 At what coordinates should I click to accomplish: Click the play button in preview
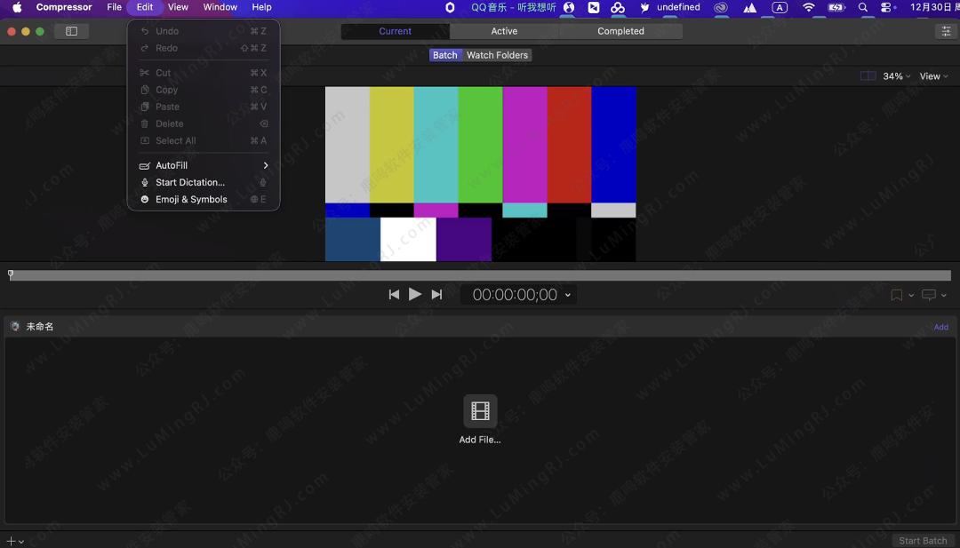pos(415,295)
